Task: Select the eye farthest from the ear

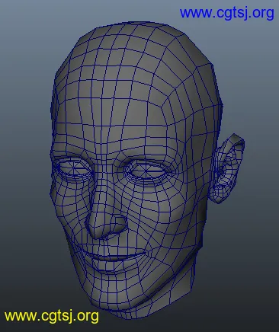Action: pos(73,169)
